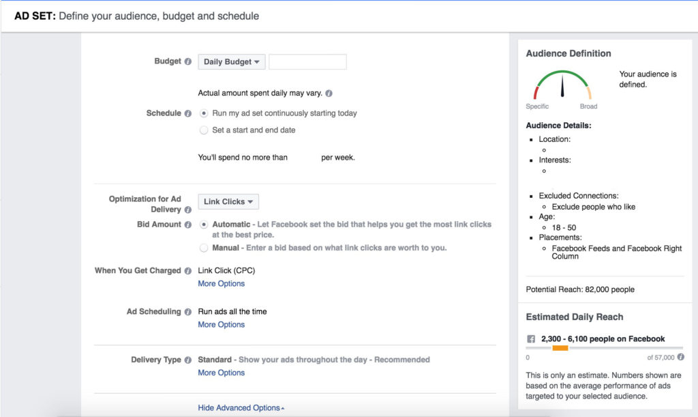The width and height of the screenshot is (698, 417).
Task: Click the 'Interests:' audience detail
Action: click(x=555, y=160)
